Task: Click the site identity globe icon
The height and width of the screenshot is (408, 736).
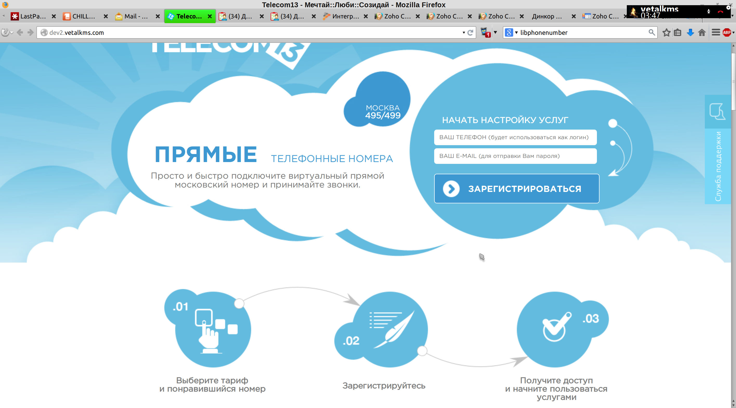Action: 44,32
